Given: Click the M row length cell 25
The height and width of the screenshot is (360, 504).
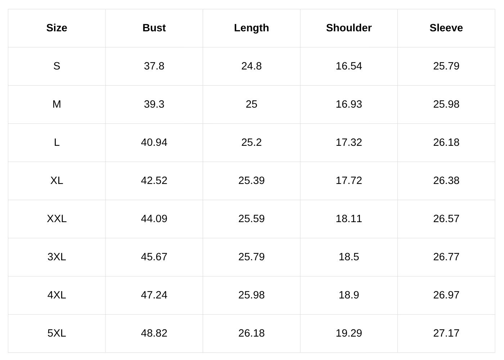Looking at the screenshot, I should pos(251,104).
